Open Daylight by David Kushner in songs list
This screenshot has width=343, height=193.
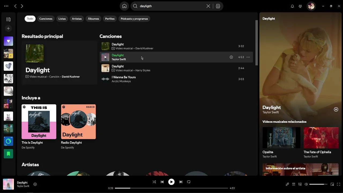176,46
